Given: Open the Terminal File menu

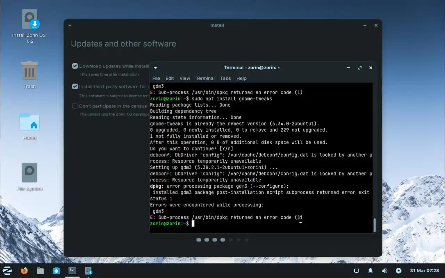Looking at the screenshot, I should pyautogui.click(x=156, y=78).
